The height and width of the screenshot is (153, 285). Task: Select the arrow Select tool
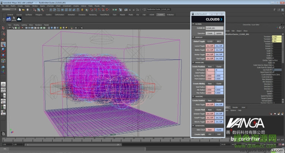pos(3,28)
